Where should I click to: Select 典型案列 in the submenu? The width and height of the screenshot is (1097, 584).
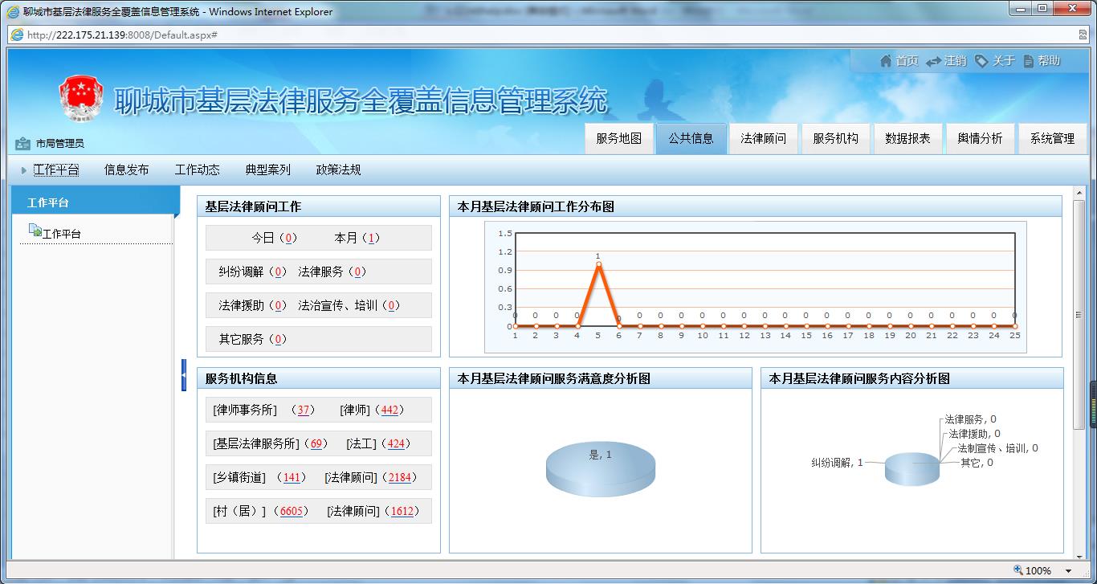(x=267, y=170)
